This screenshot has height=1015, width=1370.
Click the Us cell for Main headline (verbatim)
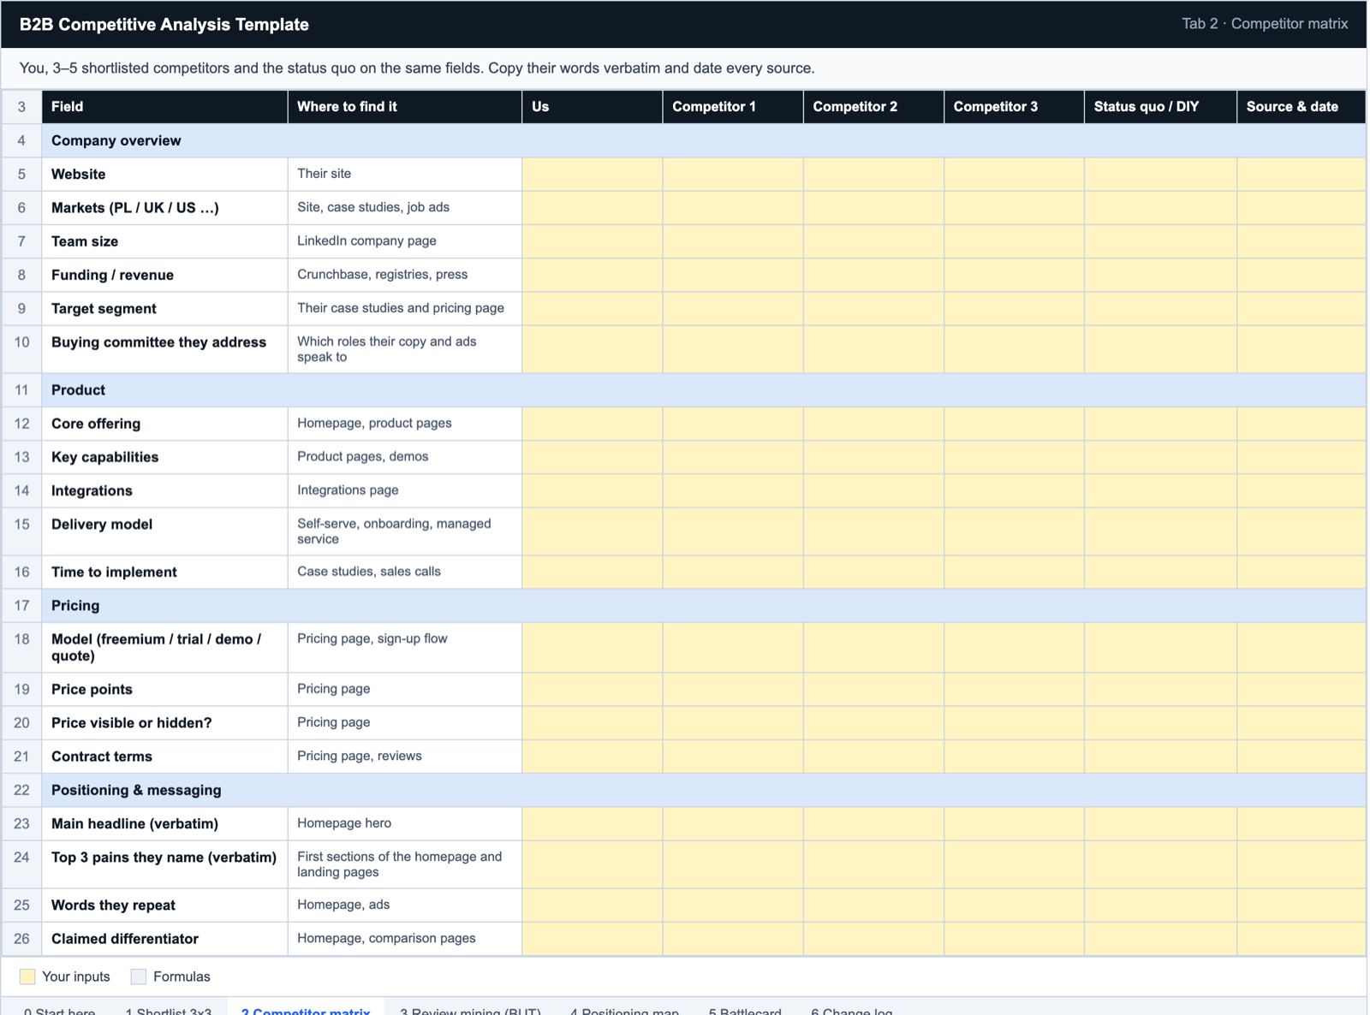point(593,823)
